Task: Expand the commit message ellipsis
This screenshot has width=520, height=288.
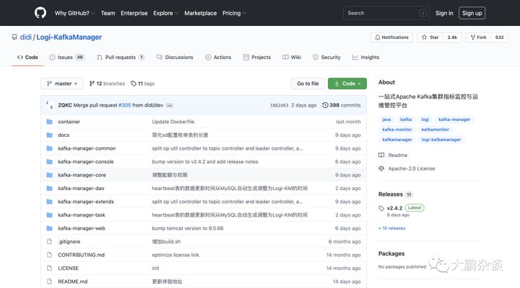Action: (x=170, y=105)
